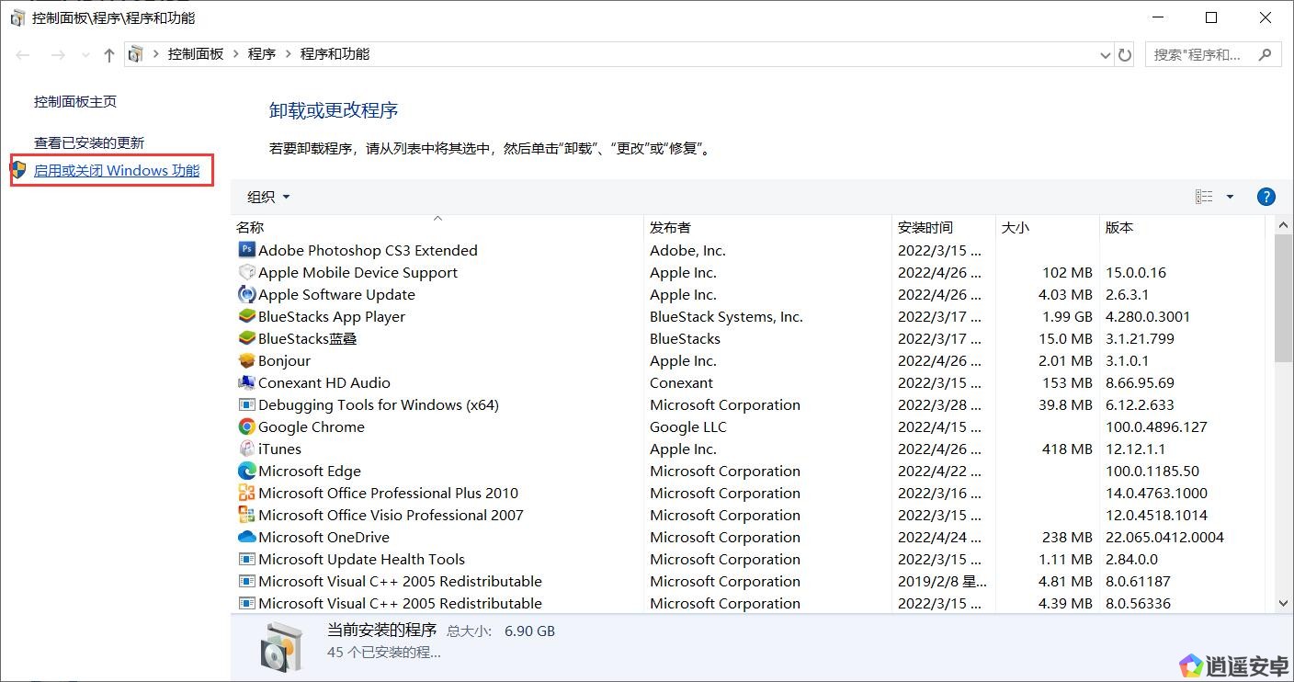Go up one level with up arrow

109,55
